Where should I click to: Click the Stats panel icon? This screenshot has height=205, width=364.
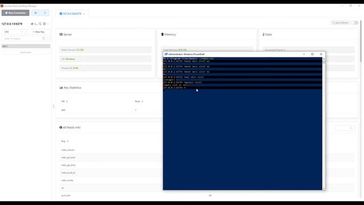[263, 34]
